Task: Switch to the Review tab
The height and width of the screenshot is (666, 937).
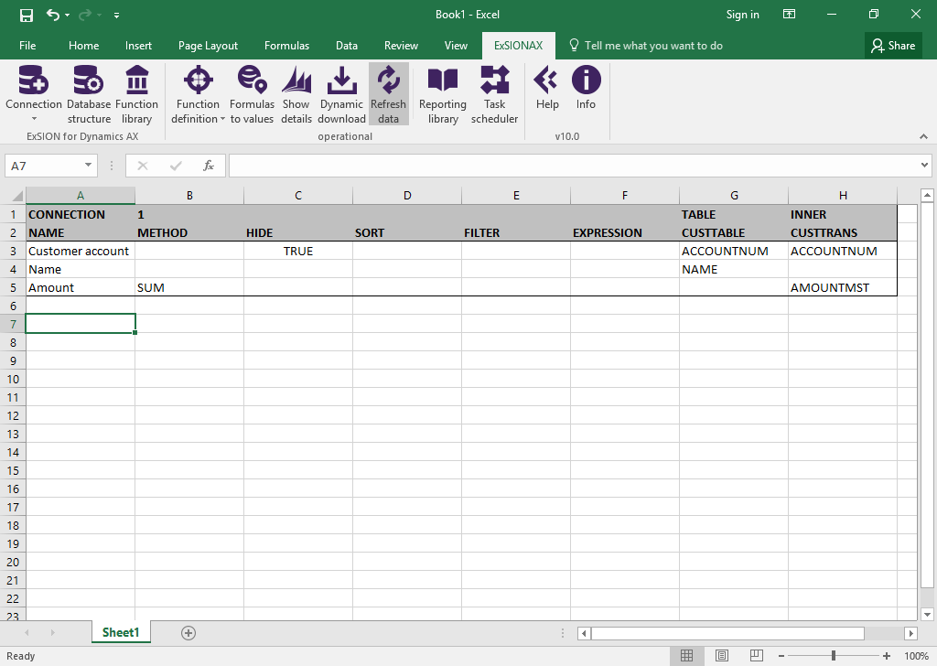Action: pos(401,46)
